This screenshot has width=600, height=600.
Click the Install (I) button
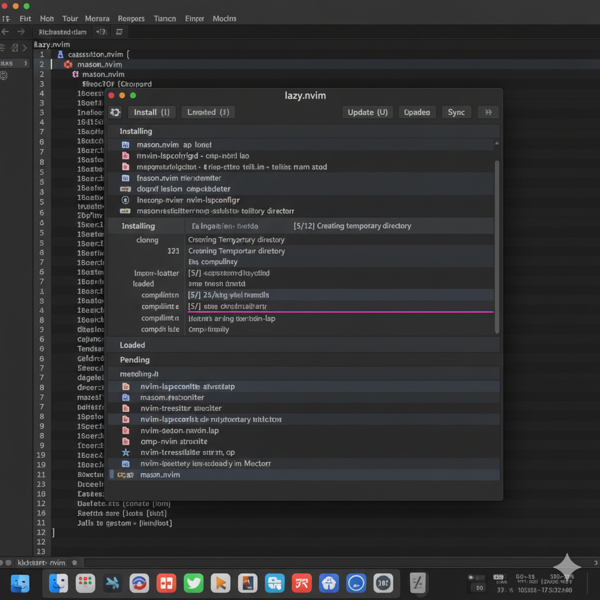tap(151, 112)
